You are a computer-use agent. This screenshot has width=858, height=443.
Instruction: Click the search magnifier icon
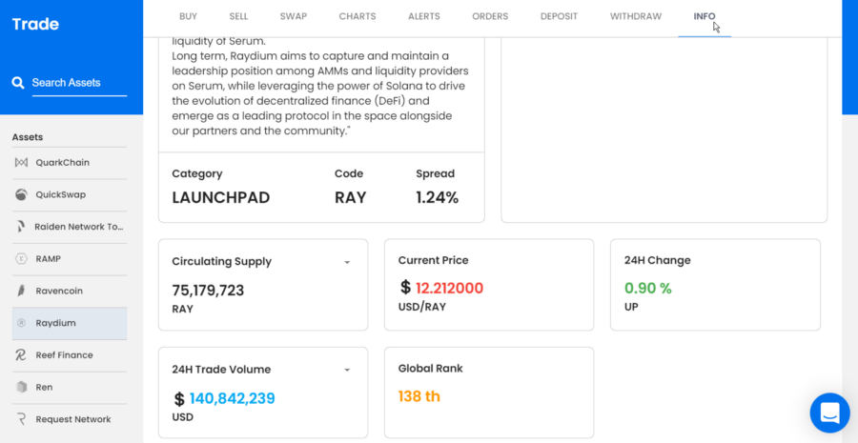pyautogui.click(x=18, y=83)
